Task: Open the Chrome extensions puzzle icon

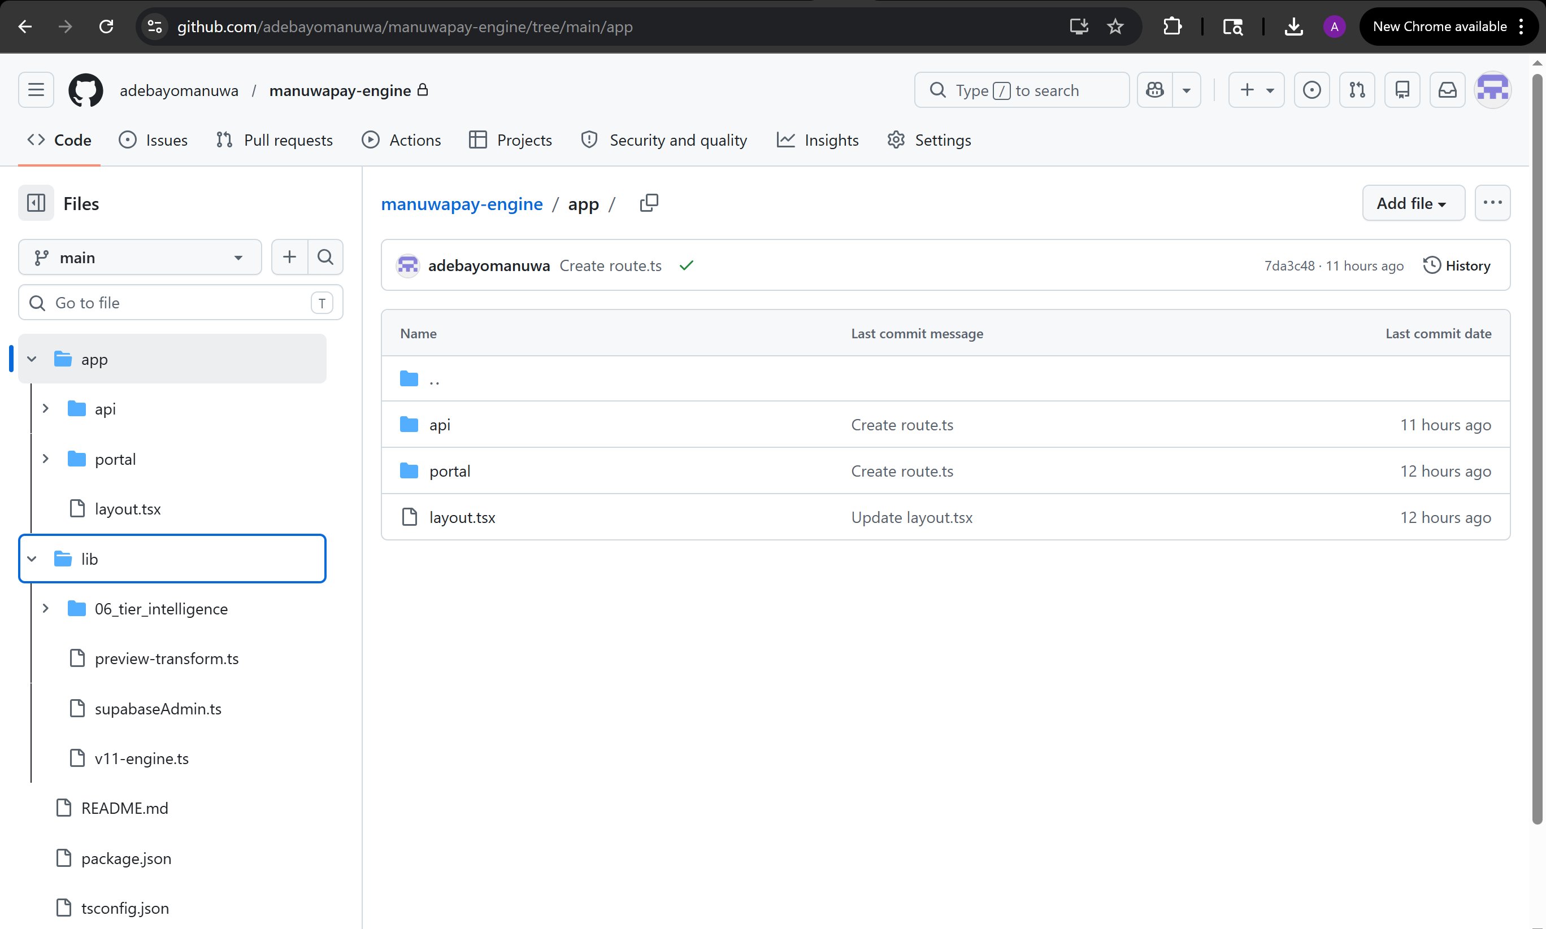Action: (1172, 27)
